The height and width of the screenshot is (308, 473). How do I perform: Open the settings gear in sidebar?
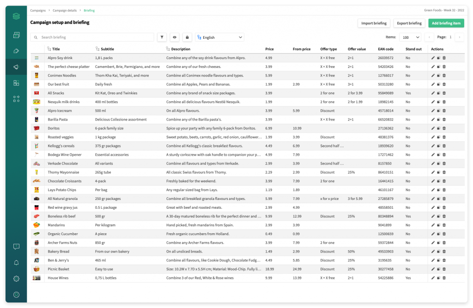click(16, 279)
